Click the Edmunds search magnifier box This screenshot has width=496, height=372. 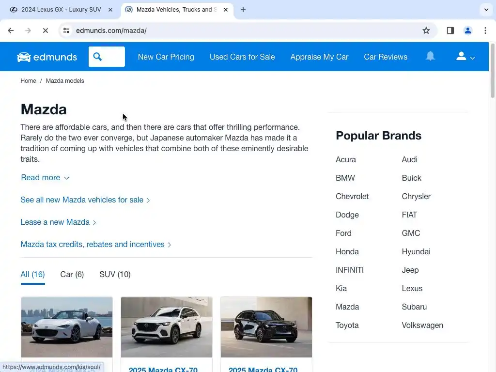(x=107, y=57)
